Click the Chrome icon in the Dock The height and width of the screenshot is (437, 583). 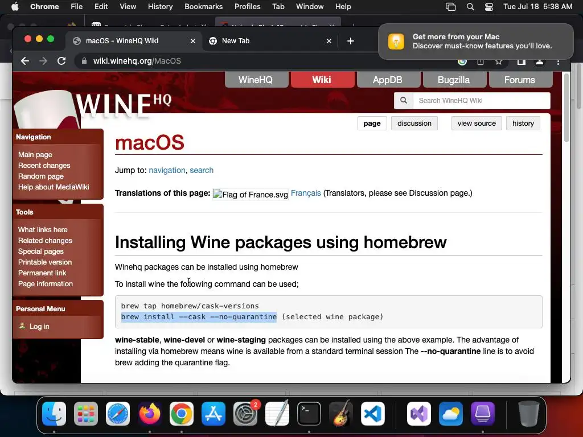[x=182, y=414]
